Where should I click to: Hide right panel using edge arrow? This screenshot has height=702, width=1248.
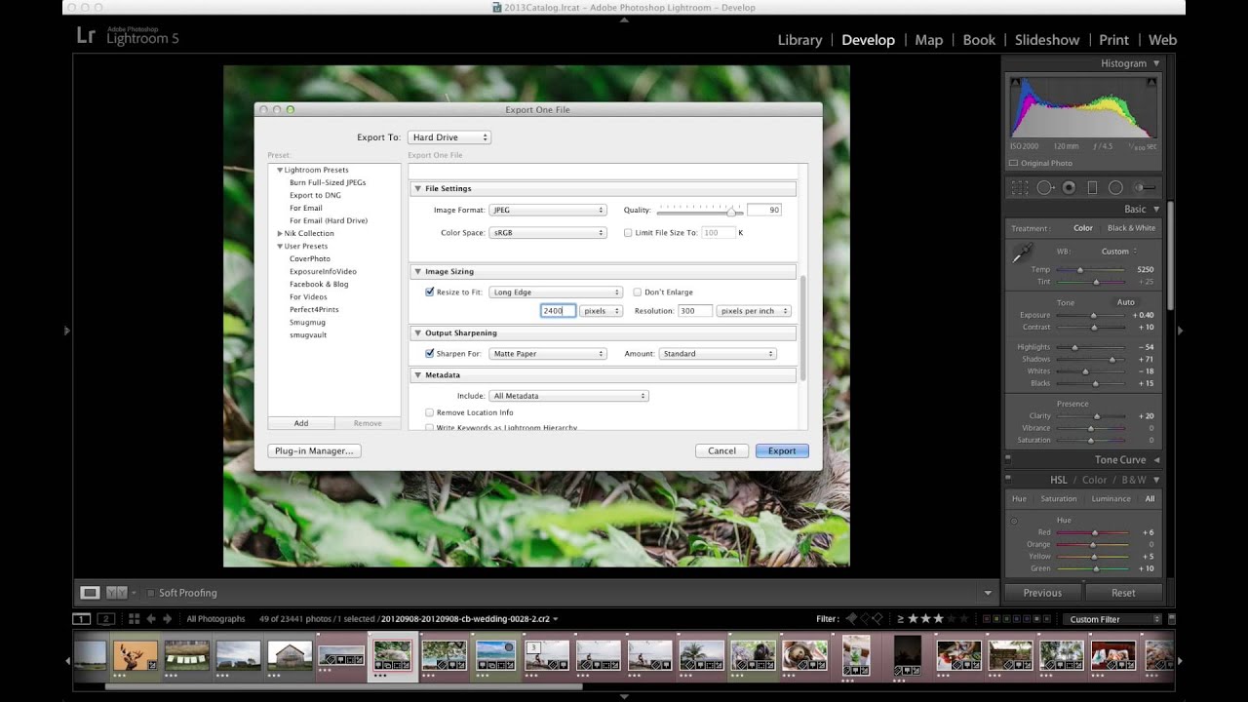1180,331
